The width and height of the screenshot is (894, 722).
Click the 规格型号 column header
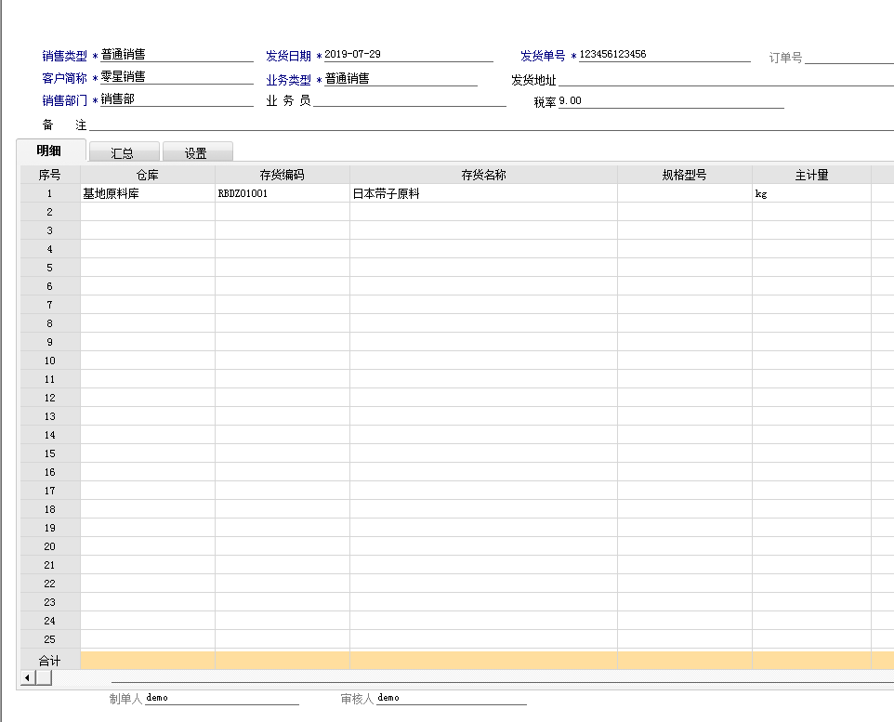(685, 175)
